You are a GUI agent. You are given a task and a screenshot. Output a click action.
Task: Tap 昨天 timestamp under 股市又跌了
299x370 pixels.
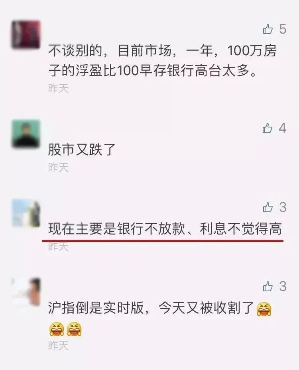point(58,167)
